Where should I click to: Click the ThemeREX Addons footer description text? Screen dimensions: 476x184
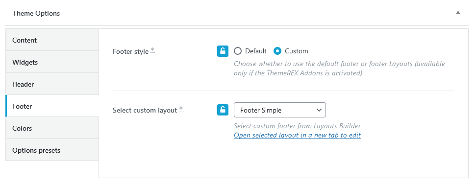point(339,69)
